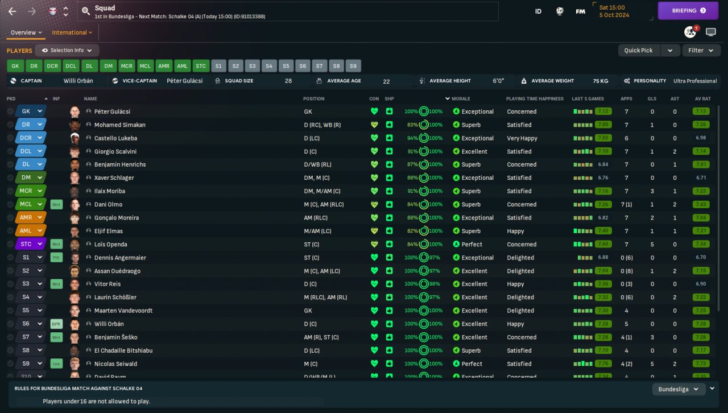Open GK position dropdown for Péter Gulácsi
The height and width of the screenshot is (413, 728).
31,111
